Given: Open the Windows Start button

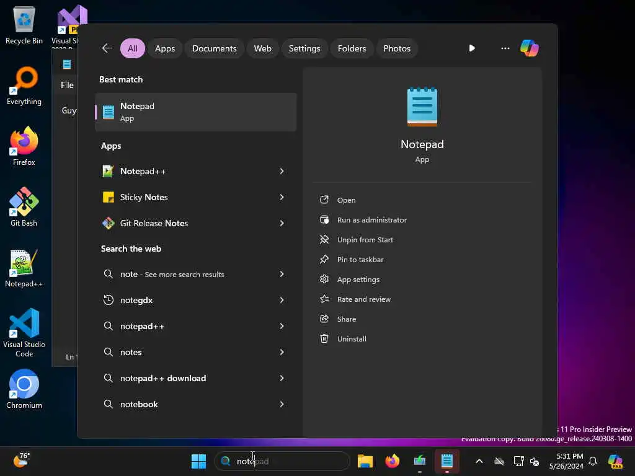Looking at the screenshot, I should coord(198,461).
